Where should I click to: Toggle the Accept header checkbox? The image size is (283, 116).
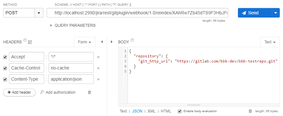[x=5, y=57]
